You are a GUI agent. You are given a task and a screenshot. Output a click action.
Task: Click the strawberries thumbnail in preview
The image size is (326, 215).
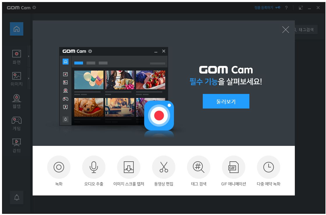151,80
